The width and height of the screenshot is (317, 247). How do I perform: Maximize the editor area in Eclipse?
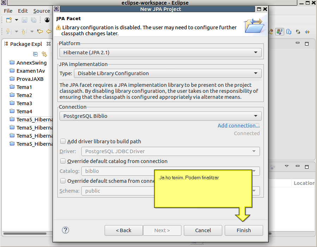point(307,43)
